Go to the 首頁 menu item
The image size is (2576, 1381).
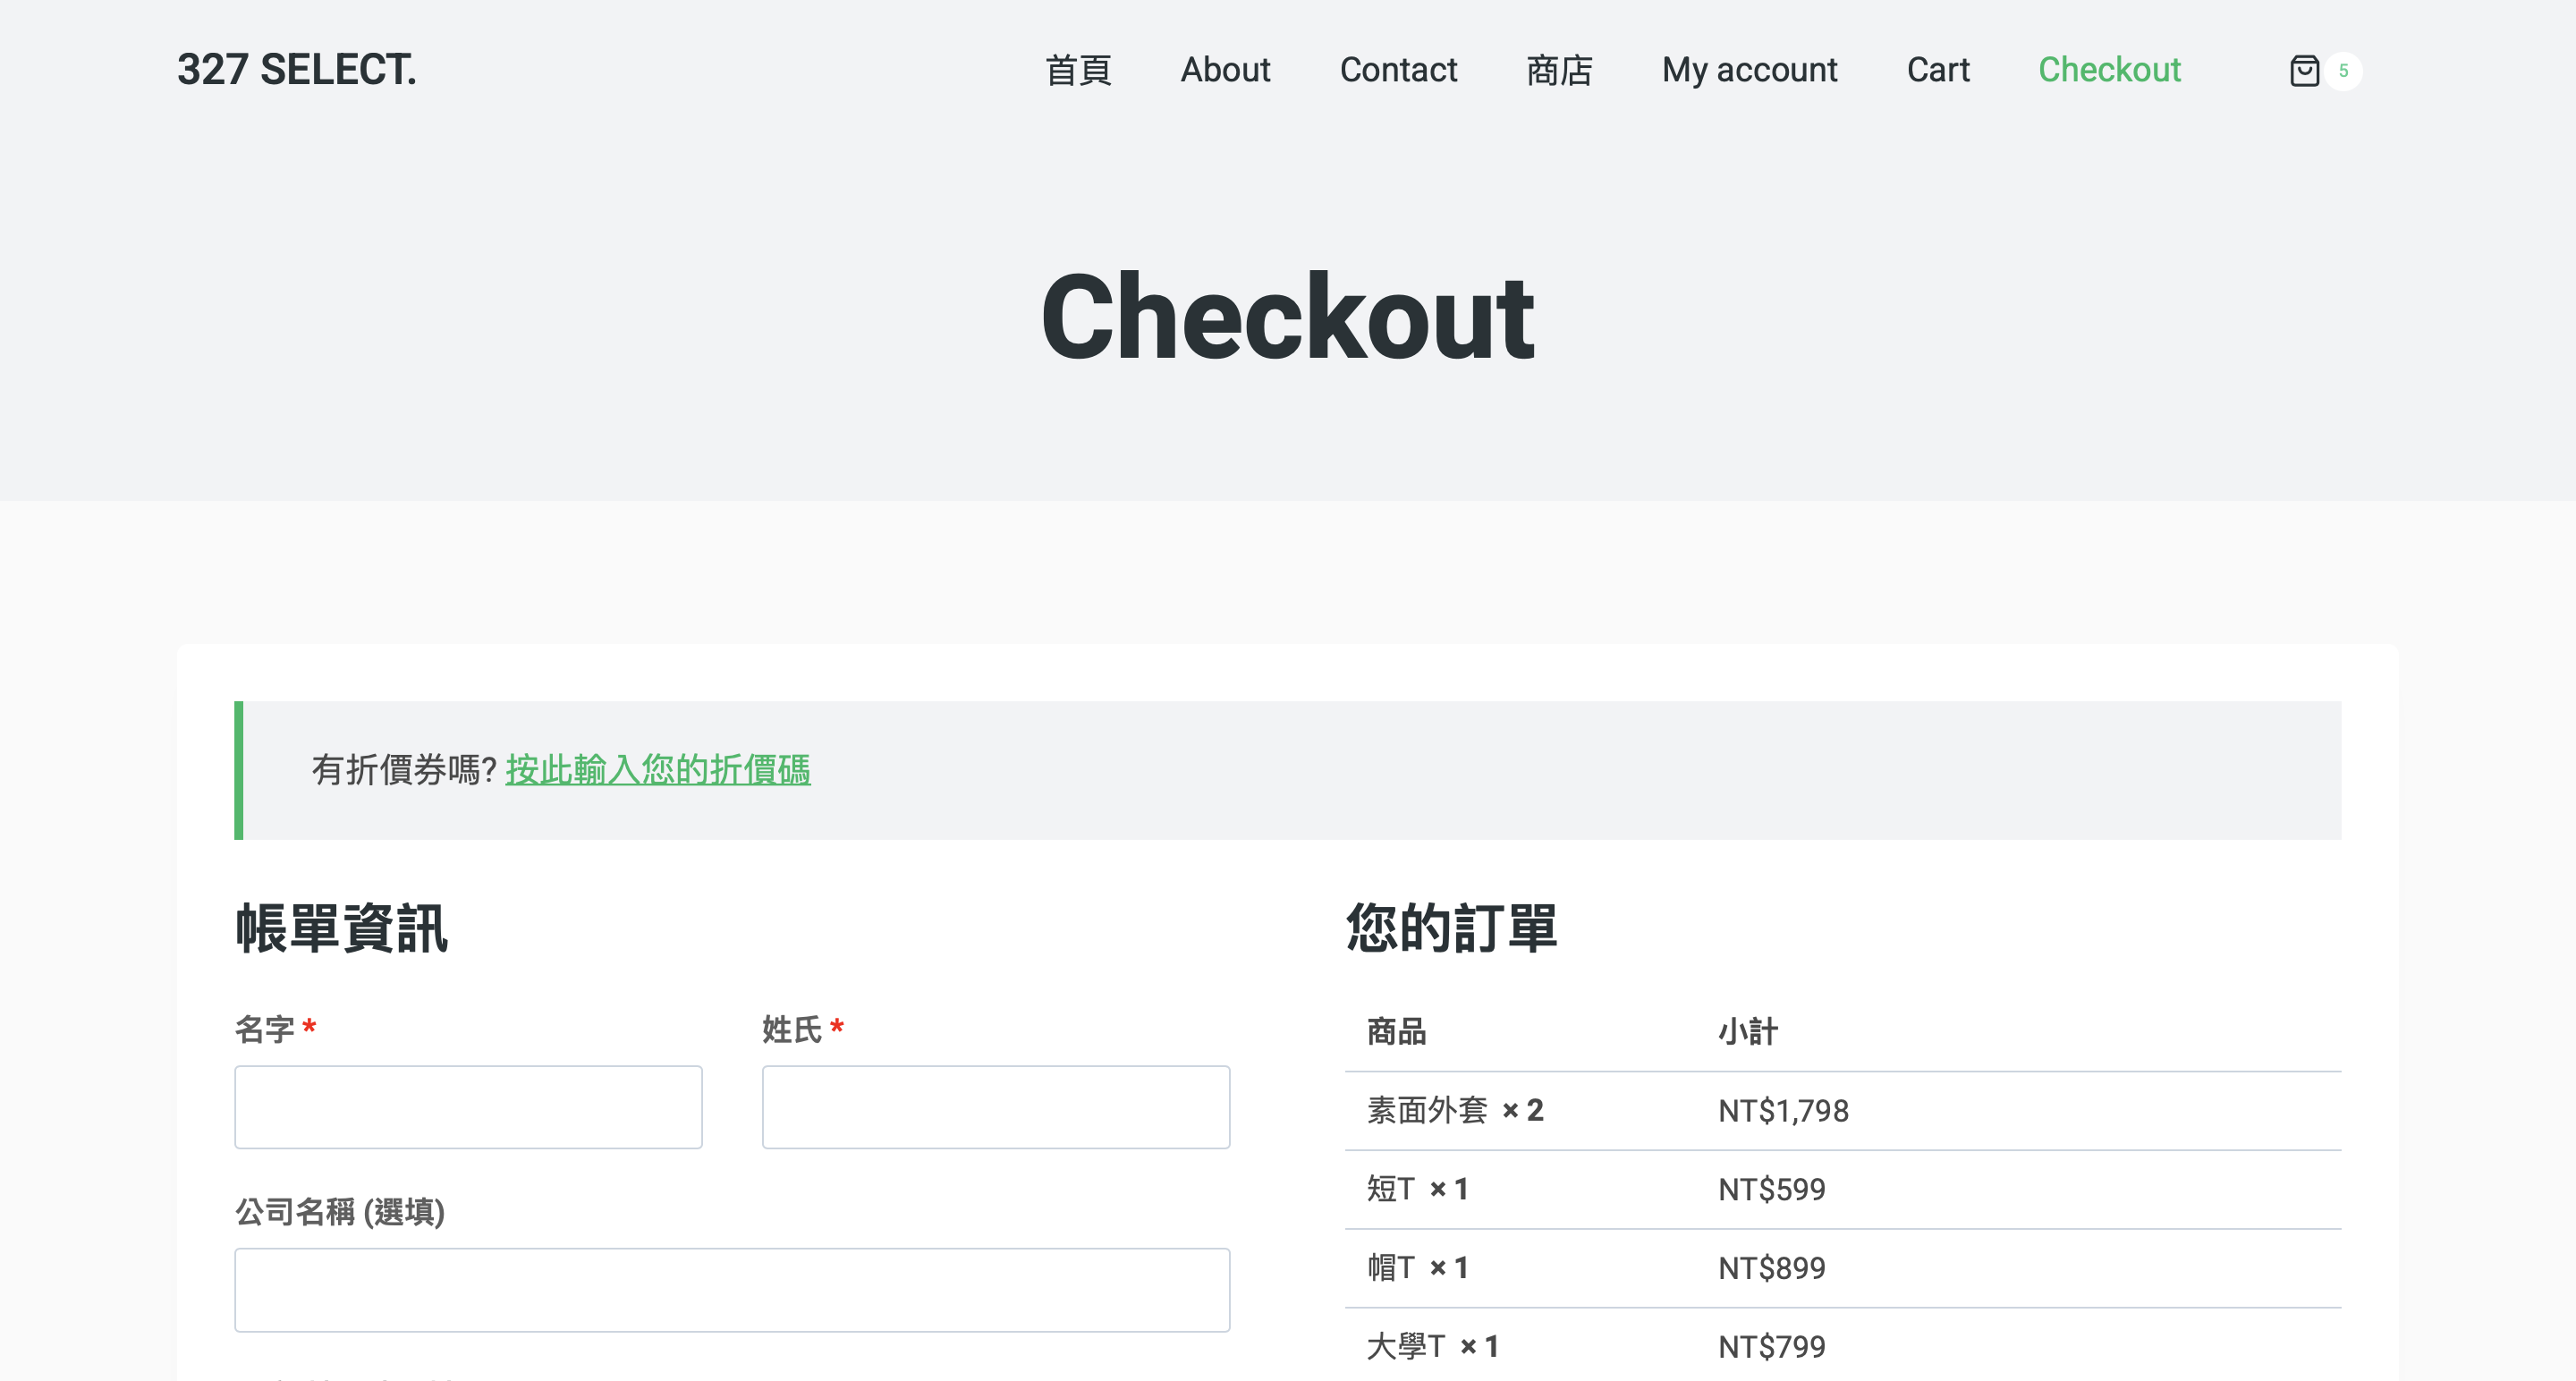coord(1078,71)
